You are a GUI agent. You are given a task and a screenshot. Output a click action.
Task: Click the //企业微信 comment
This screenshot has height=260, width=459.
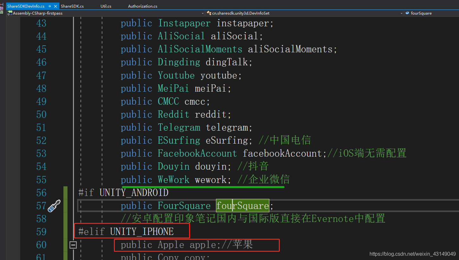[x=264, y=180]
